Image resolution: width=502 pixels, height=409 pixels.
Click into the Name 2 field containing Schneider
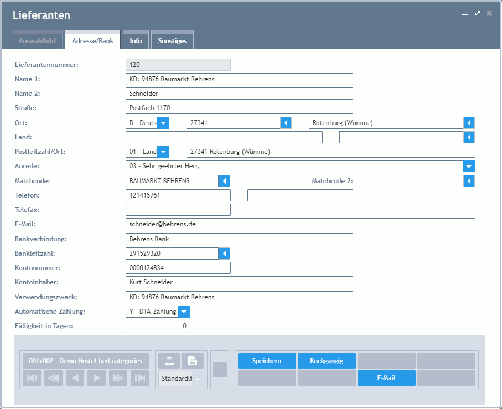(x=239, y=94)
